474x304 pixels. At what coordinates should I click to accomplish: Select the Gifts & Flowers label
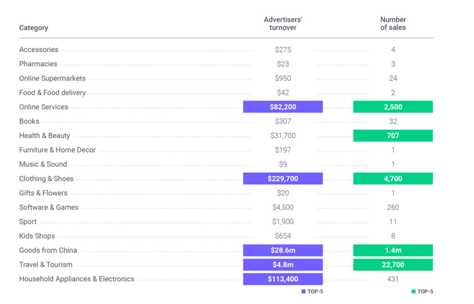pos(43,193)
